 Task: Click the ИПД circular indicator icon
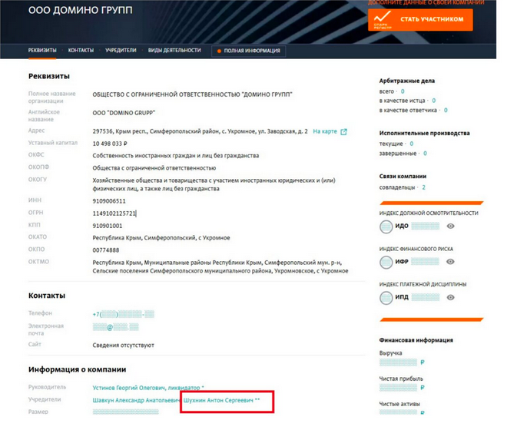coord(386,297)
